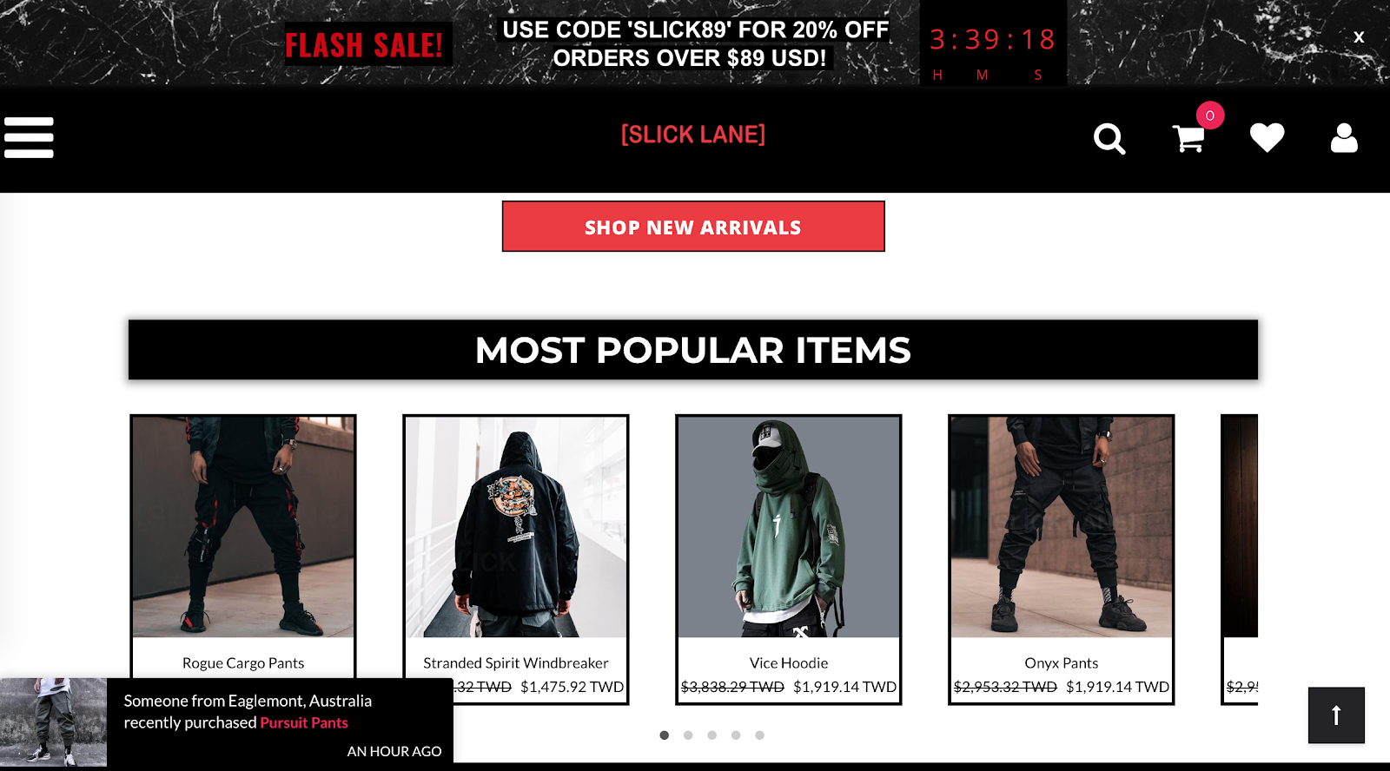
Task: Click the back-to-top arrow button
Action: tap(1336, 715)
